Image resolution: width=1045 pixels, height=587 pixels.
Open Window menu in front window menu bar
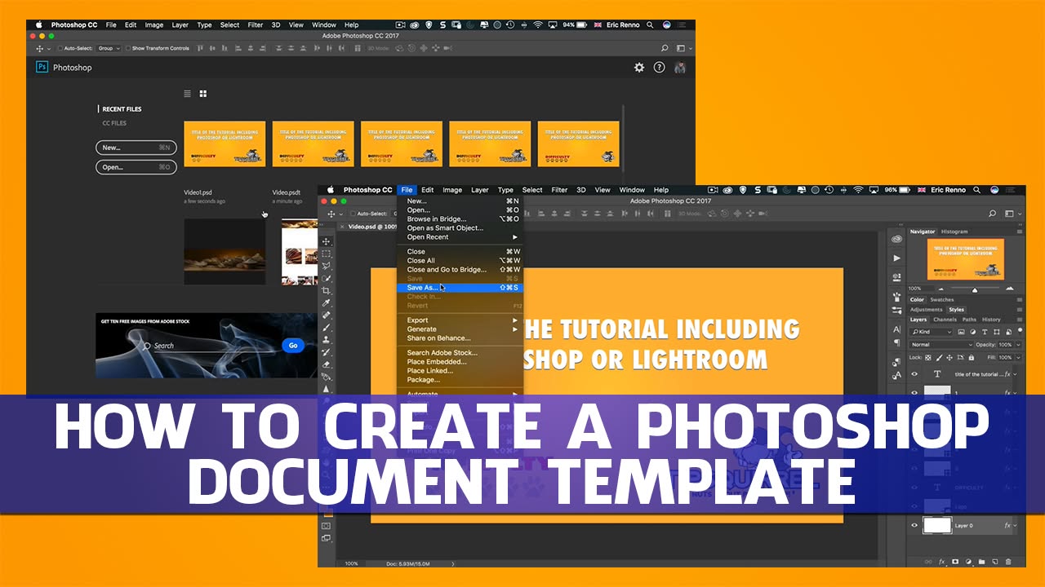632,190
